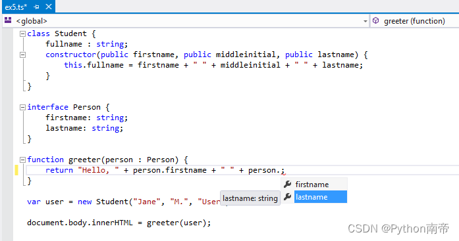This screenshot has width=459, height=241.
Task: Click 'new Student' constructor call
Action: (103, 202)
